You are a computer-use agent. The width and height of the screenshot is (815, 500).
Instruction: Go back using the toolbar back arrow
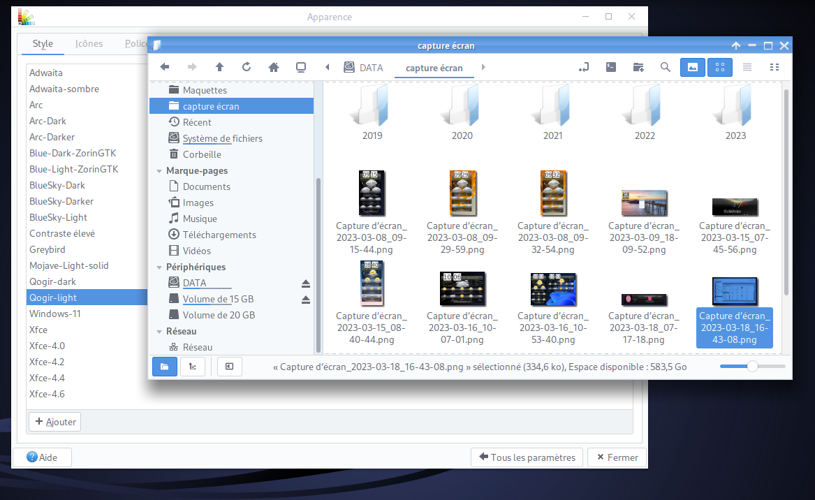click(165, 67)
